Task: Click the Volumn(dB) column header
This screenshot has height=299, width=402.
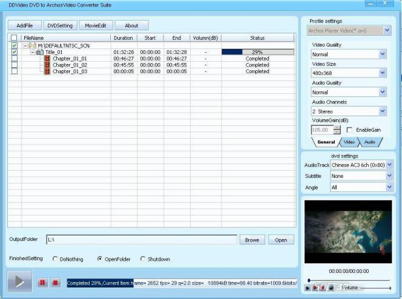Action: [x=206, y=38]
